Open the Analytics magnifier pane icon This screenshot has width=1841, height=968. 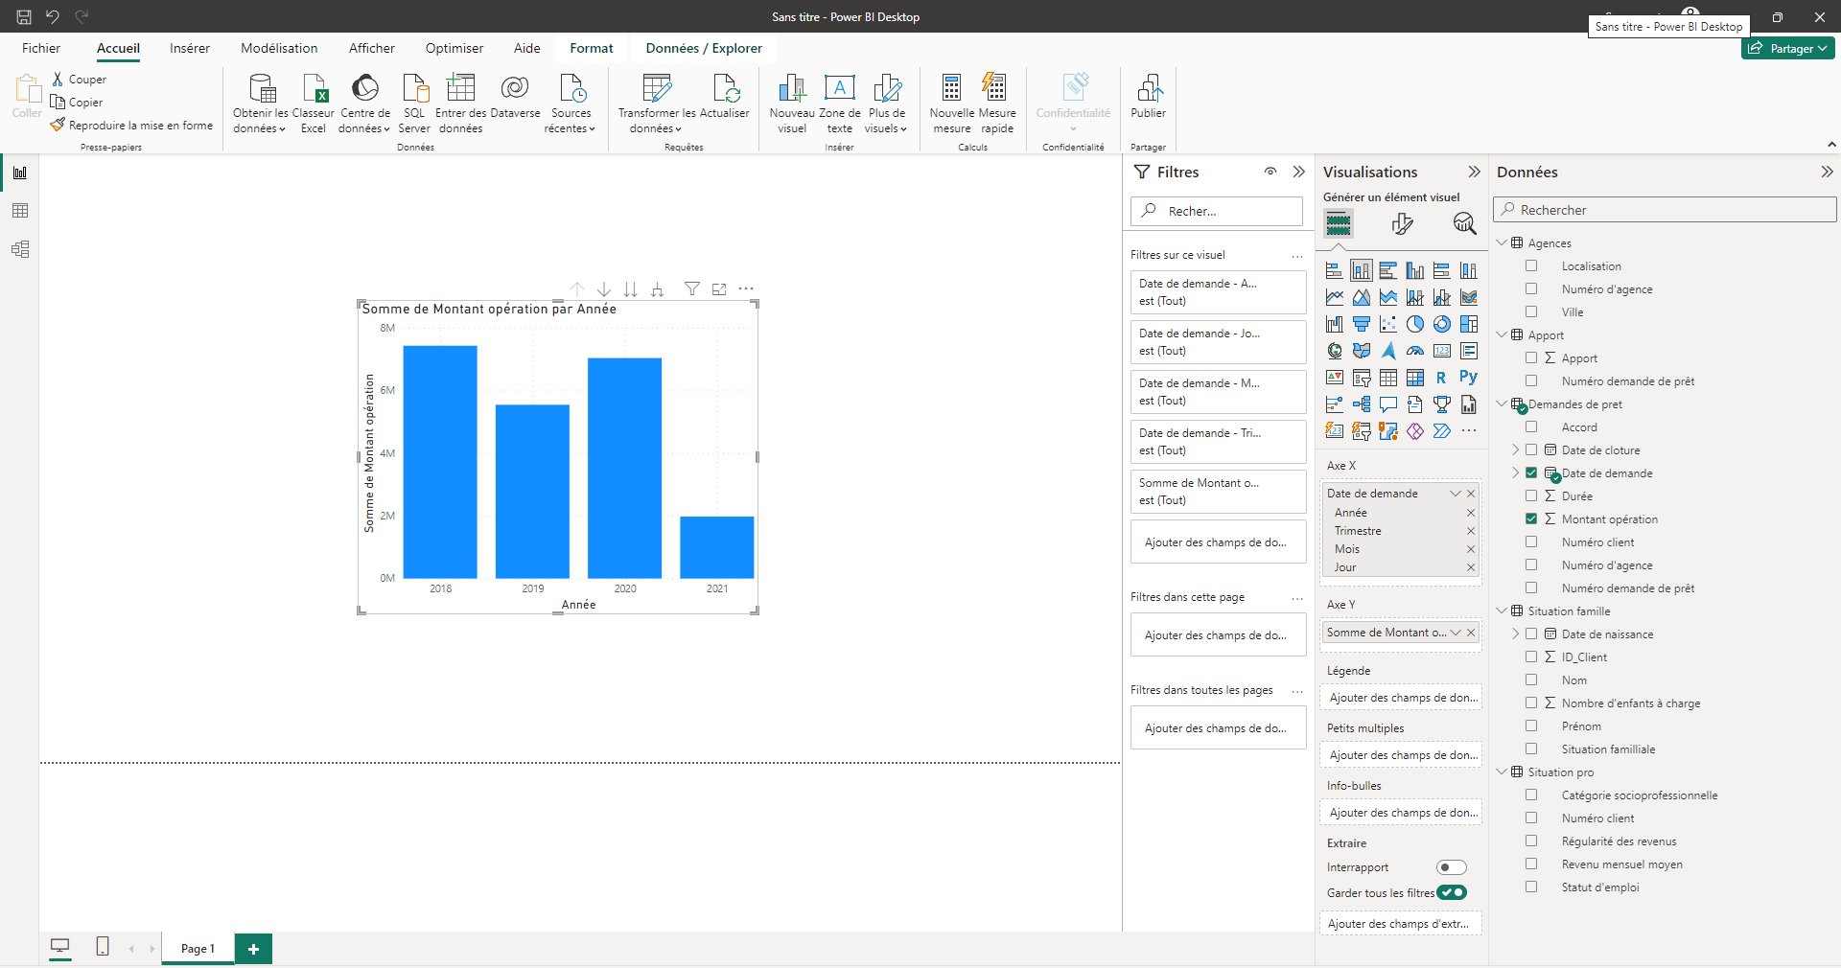click(1464, 224)
